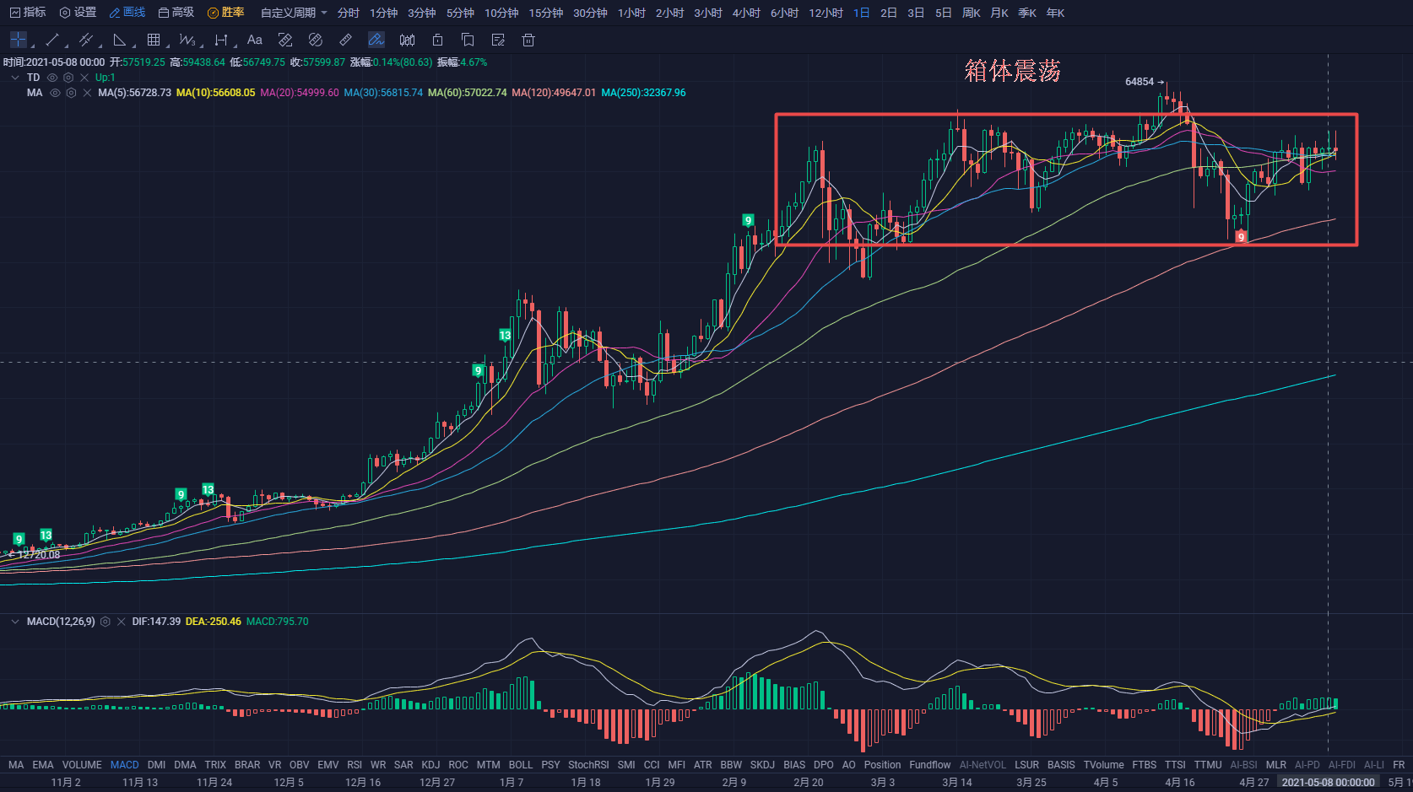Select the TVolume indicator tab

(1104, 765)
